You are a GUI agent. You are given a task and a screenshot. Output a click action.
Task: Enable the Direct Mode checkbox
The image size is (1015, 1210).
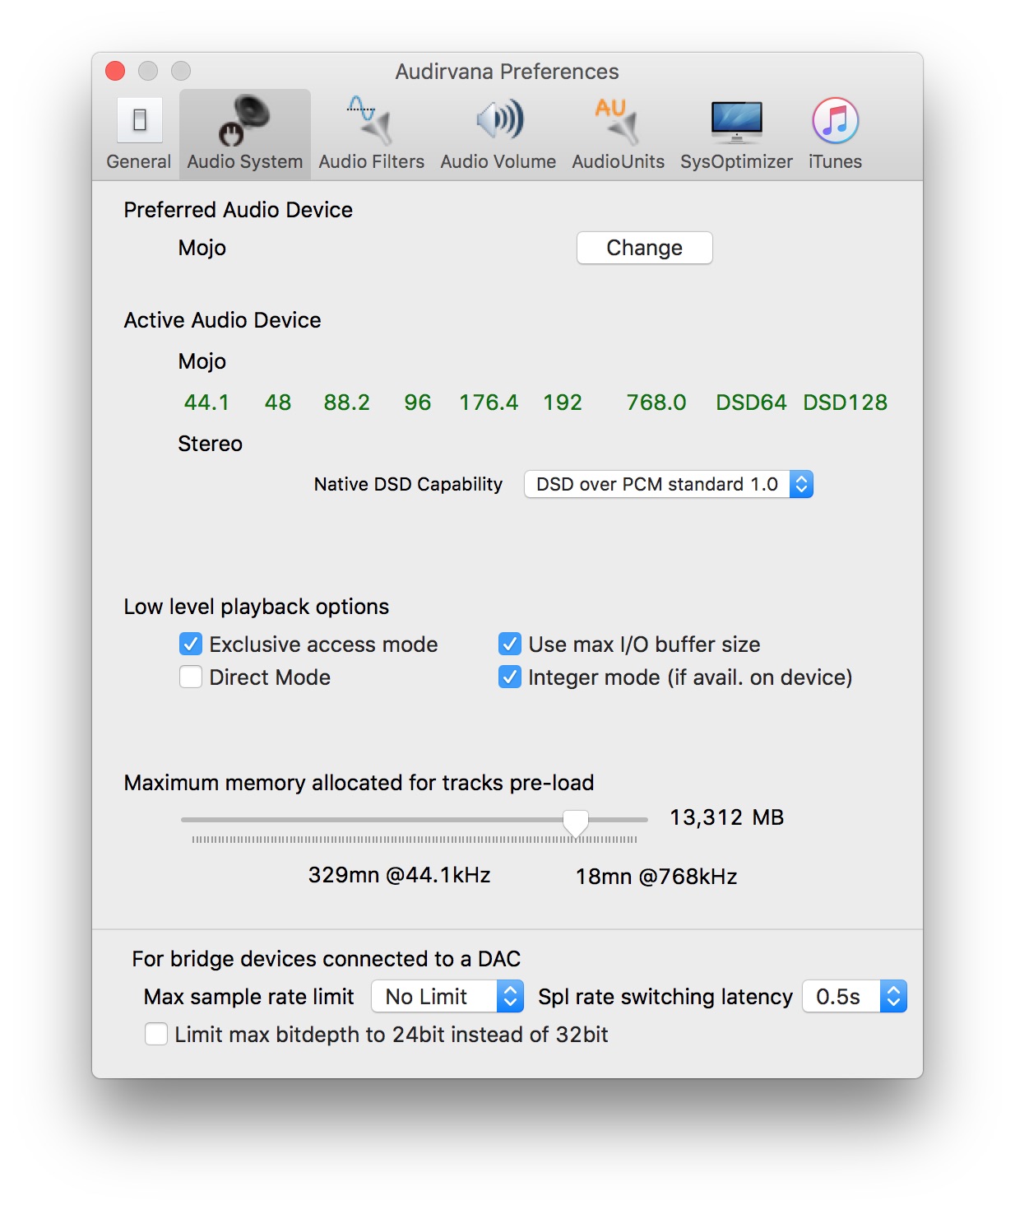(x=191, y=677)
